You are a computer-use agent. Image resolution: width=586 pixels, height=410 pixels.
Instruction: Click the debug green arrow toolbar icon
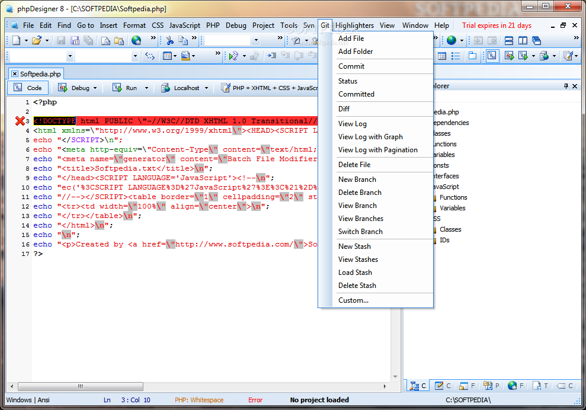point(233,56)
